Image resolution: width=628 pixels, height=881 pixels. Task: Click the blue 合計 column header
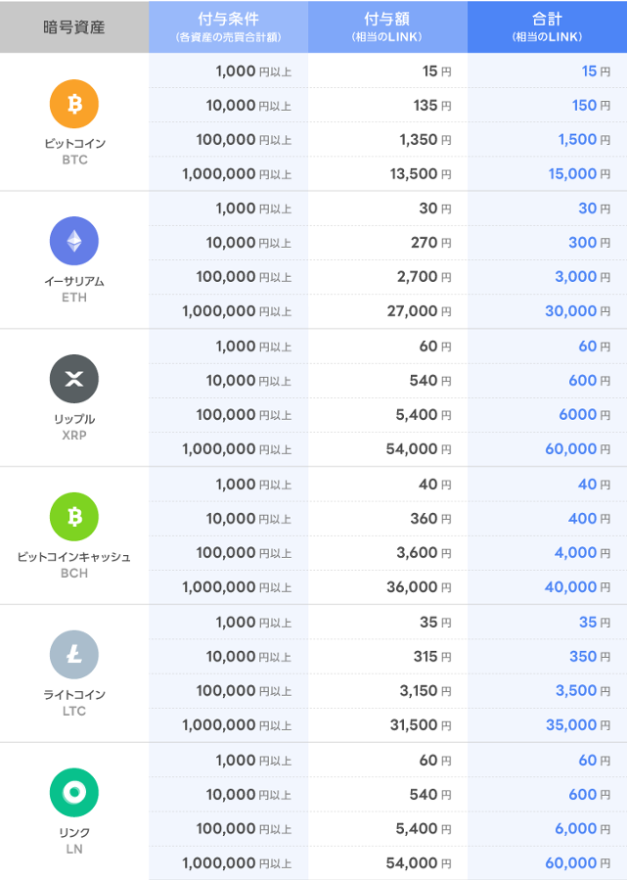[547, 27]
